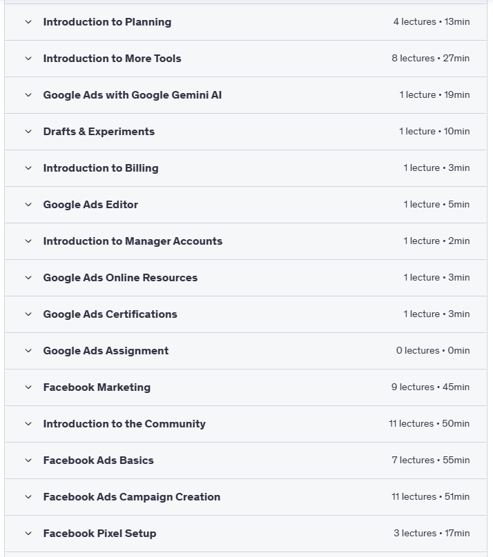
Task: Click '3 lectures • 17min' on Pixel Setup row
Action: coord(432,534)
